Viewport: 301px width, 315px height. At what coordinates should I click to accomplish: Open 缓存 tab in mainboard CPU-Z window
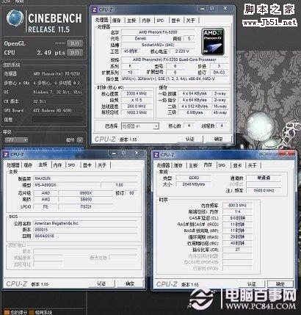point(28,165)
